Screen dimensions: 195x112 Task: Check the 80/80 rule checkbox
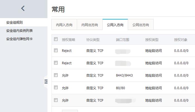click(56, 87)
